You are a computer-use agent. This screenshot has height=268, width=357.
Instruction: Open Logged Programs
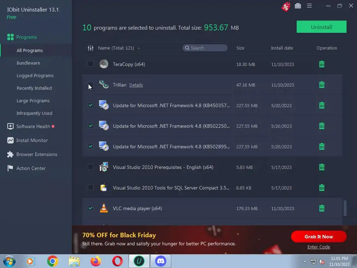click(x=35, y=75)
